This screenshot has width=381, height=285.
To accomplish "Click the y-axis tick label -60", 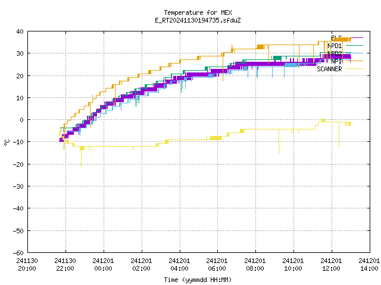I will click(18, 253).
